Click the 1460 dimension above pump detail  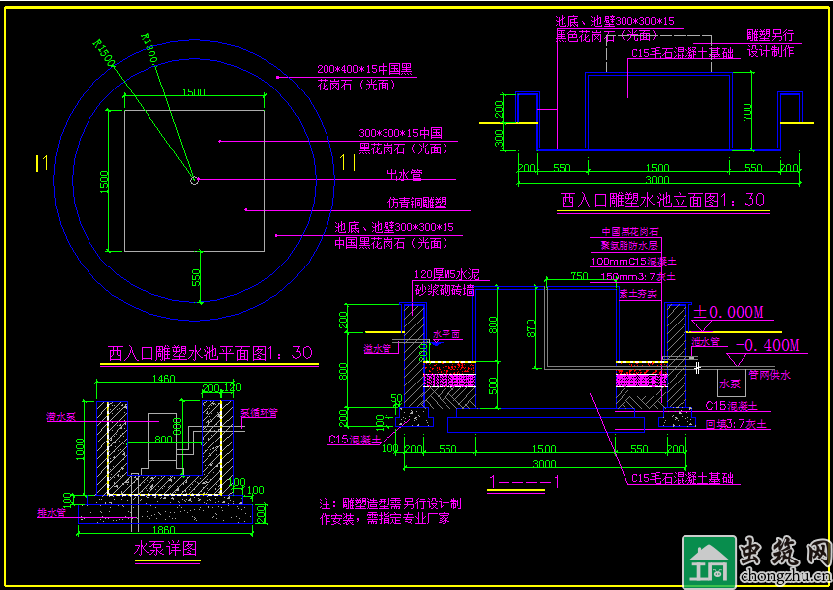click(x=163, y=379)
